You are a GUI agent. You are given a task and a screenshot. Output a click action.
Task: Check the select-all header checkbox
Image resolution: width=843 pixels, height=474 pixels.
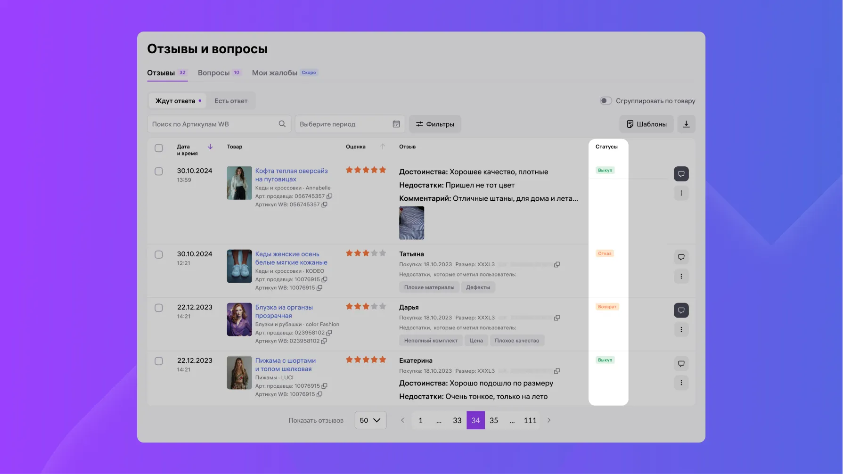click(x=159, y=148)
